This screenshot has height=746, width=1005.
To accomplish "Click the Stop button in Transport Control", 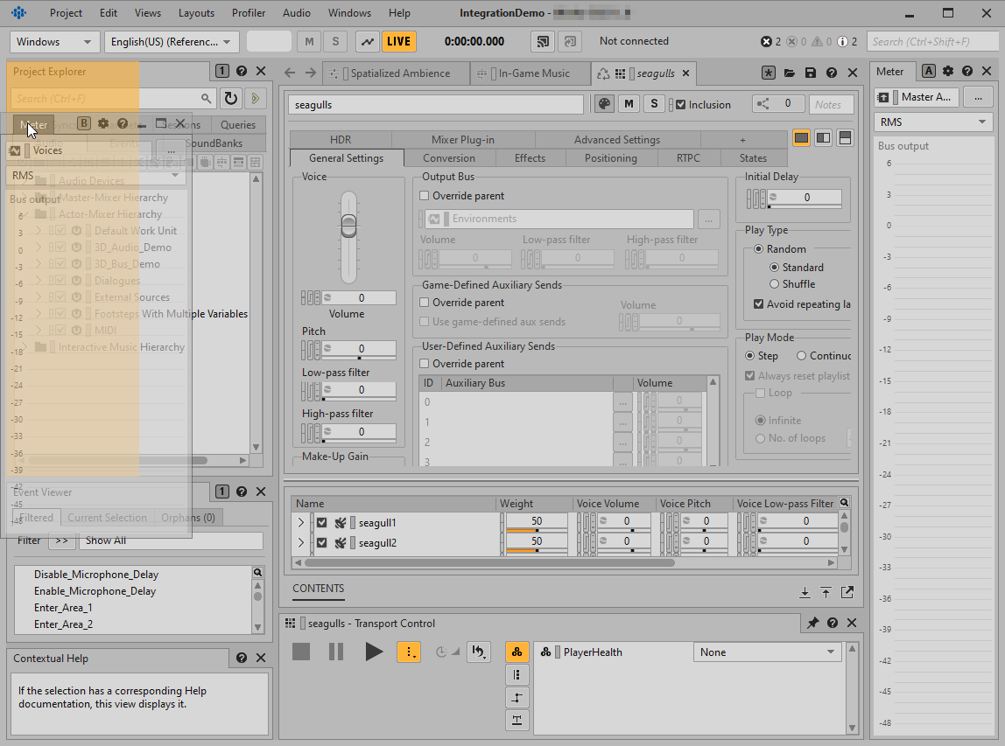I will coord(301,652).
